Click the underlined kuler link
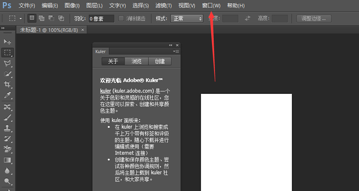Screen dimensions: 359x191 click(x=106, y=90)
